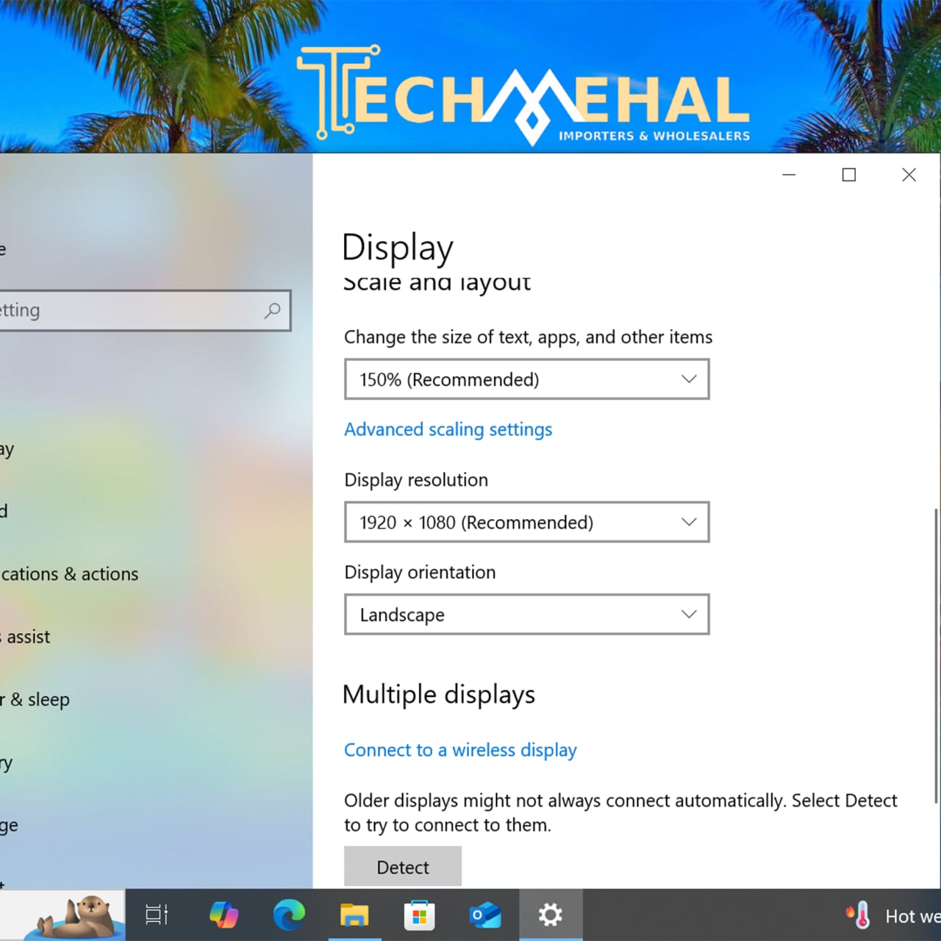The image size is (941, 941).
Task: Maximize the Settings window
Action: [x=849, y=175]
